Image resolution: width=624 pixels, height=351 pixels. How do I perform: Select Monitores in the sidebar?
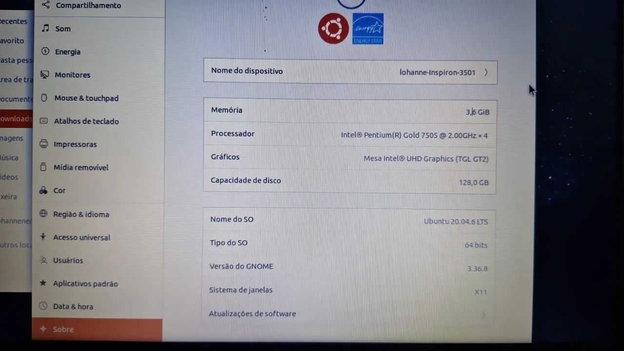pyautogui.click(x=99, y=75)
